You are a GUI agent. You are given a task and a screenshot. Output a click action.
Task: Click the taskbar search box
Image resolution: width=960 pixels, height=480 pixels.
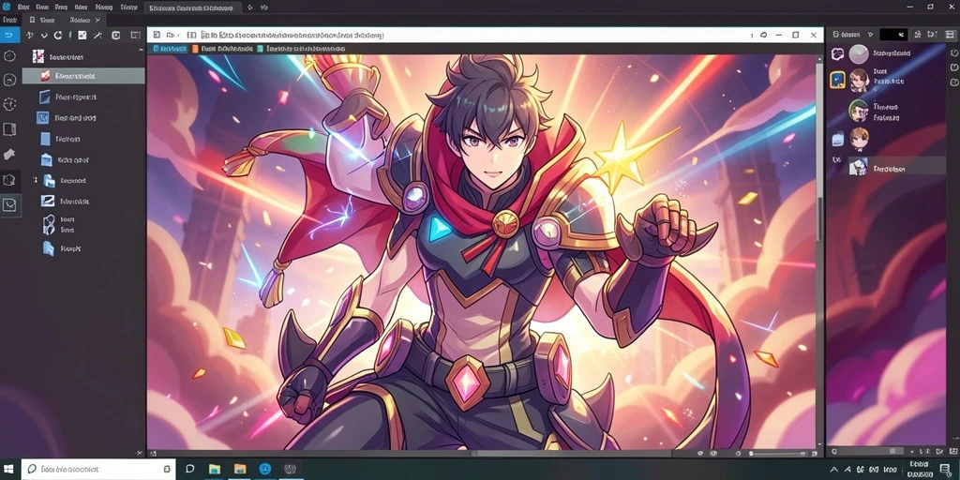click(98, 469)
